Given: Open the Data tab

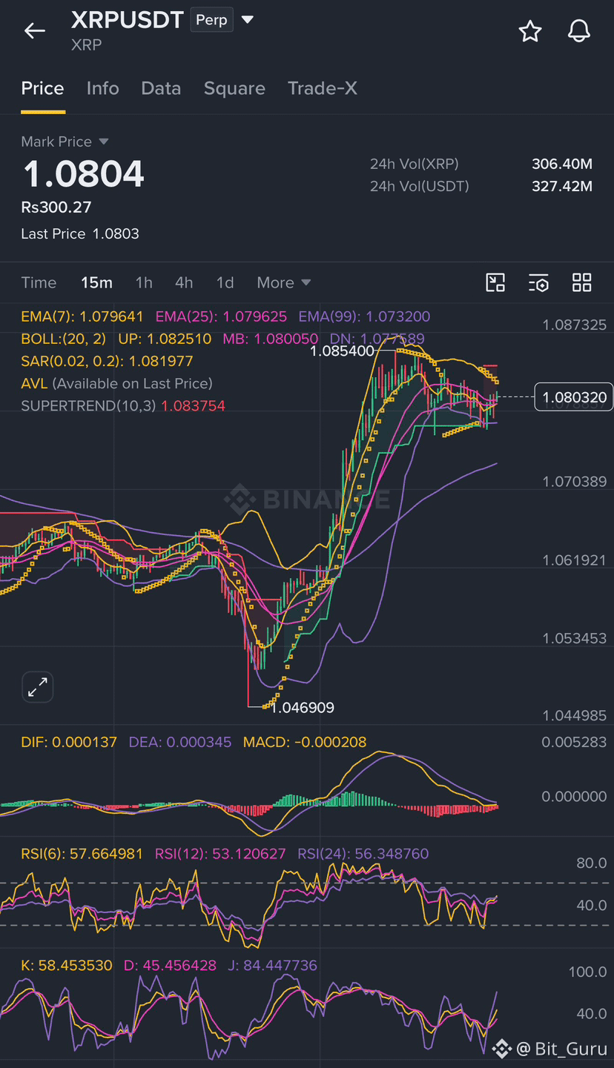Looking at the screenshot, I should tap(161, 88).
